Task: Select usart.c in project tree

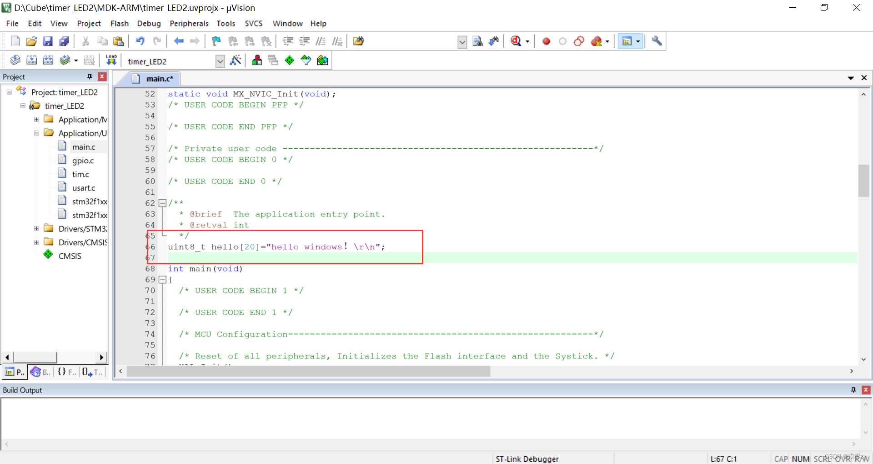Action: [84, 187]
